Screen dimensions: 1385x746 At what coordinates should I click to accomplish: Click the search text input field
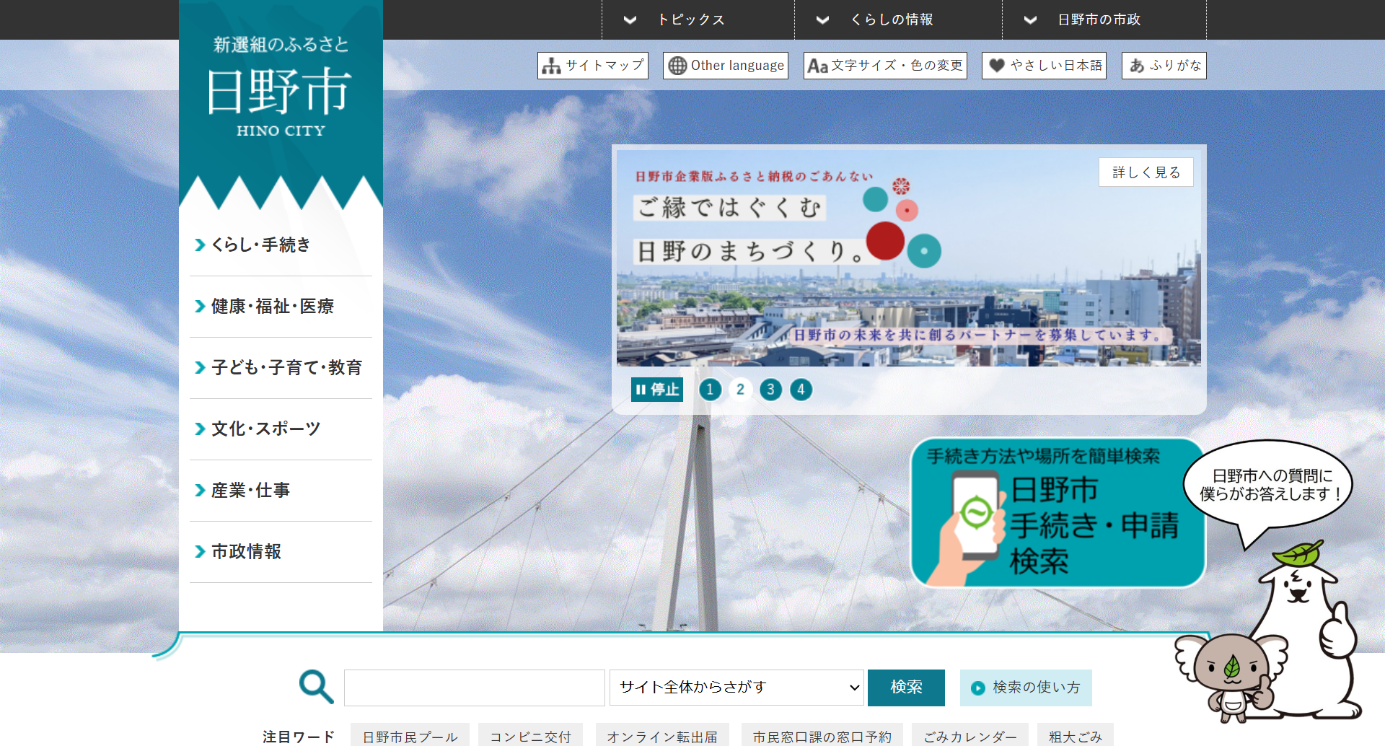[x=474, y=688]
